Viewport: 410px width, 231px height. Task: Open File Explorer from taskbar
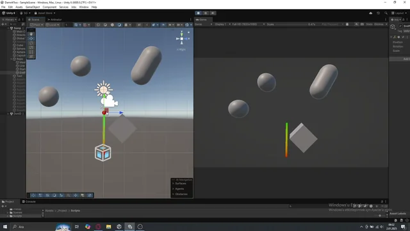[x=108, y=227]
